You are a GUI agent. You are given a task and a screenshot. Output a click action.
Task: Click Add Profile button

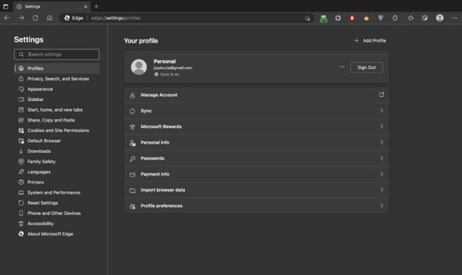click(370, 41)
